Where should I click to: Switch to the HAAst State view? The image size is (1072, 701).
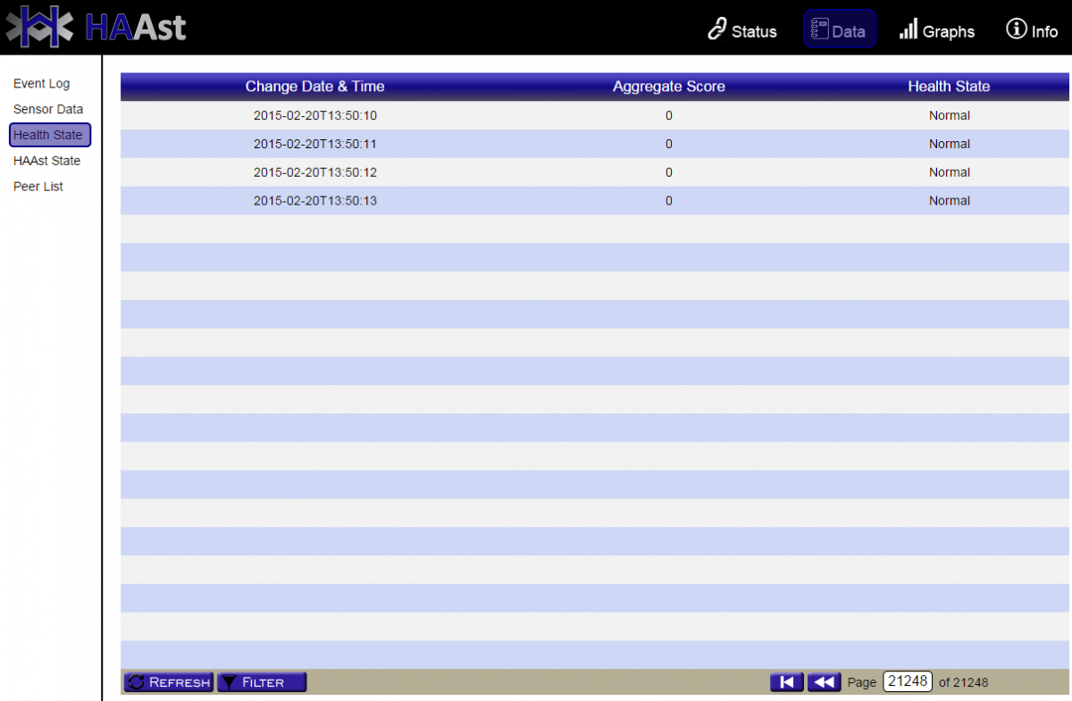(x=47, y=161)
